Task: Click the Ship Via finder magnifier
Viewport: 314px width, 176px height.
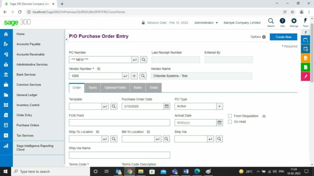Action: 219,139
